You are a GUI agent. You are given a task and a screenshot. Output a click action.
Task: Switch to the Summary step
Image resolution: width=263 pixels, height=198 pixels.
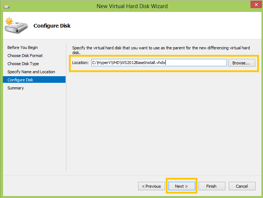pyautogui.click(x=15, y=88)
